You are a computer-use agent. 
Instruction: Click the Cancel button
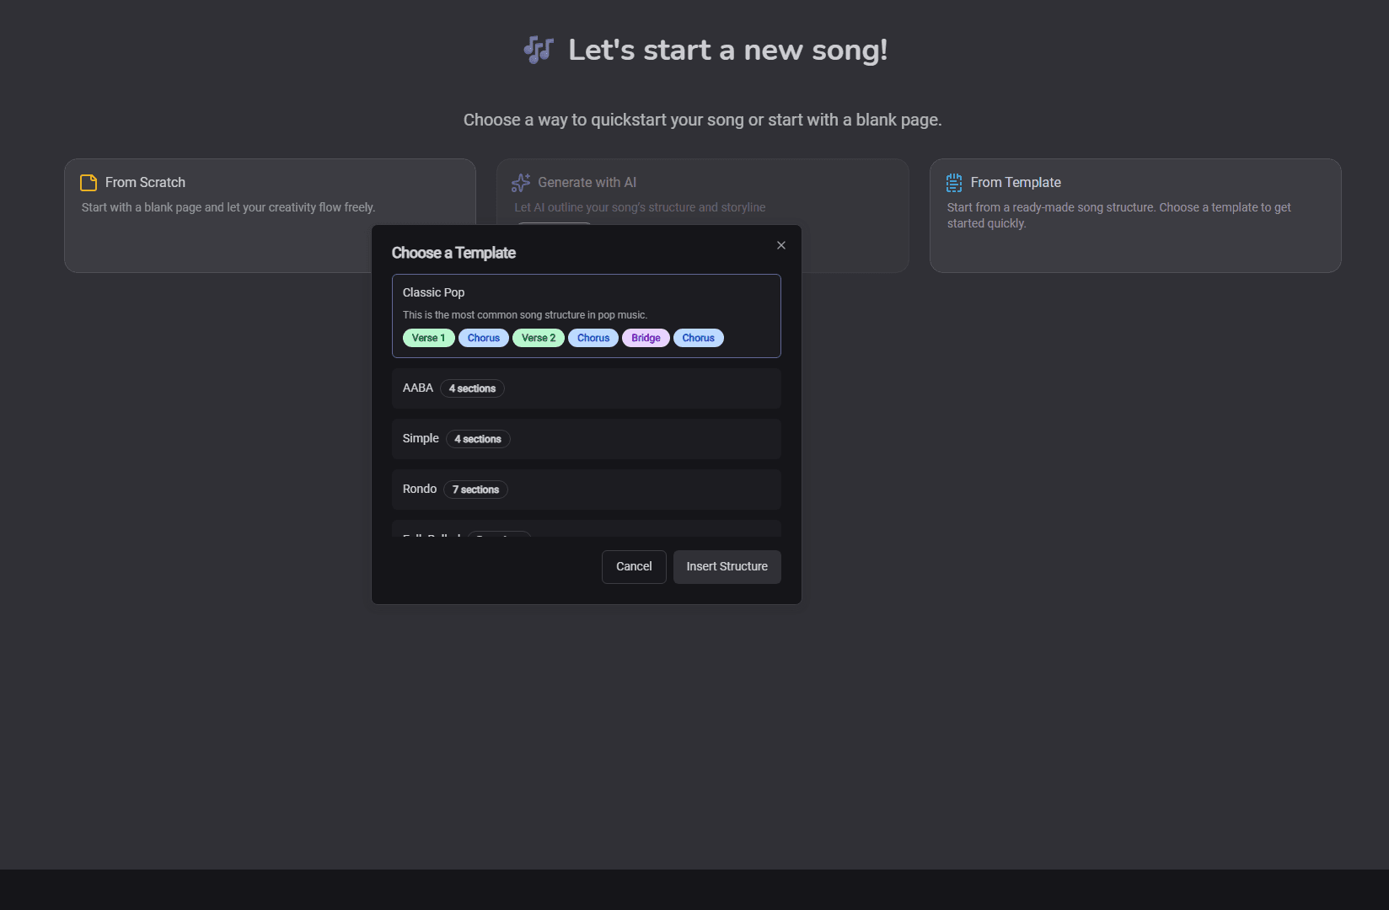point(633,566)
